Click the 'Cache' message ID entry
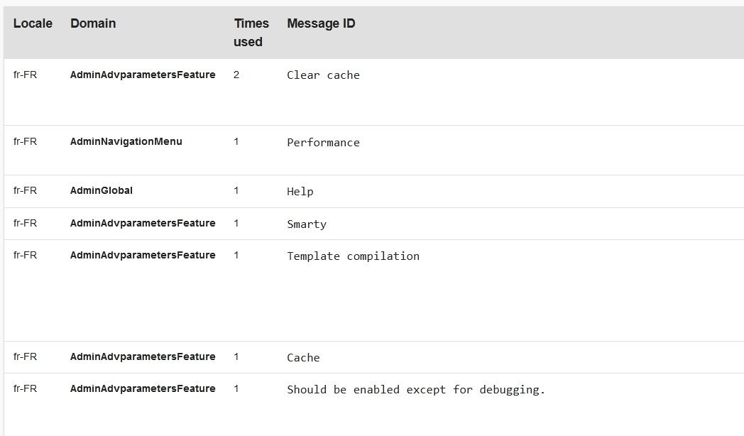Screen dimensions: 744x436 [x=303, y=358]
